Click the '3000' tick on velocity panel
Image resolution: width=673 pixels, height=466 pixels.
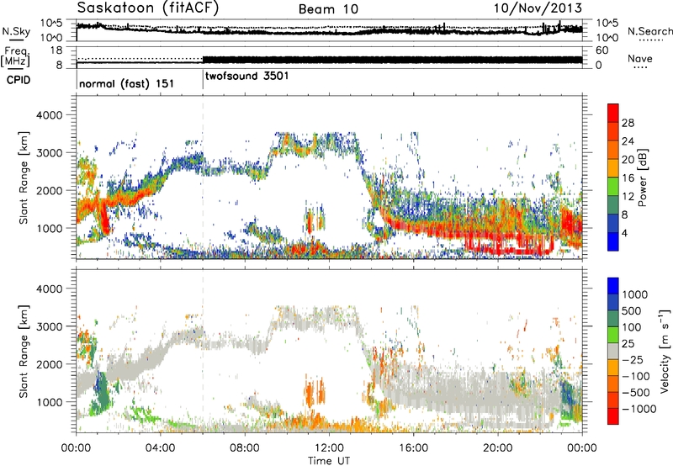(49, 326)
